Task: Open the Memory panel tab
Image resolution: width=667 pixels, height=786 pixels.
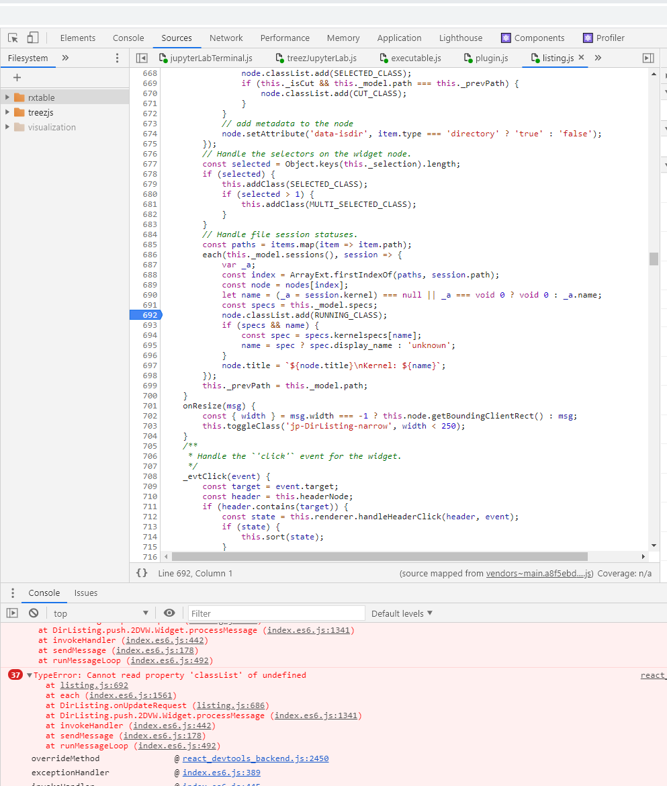Action: point(343,38)
